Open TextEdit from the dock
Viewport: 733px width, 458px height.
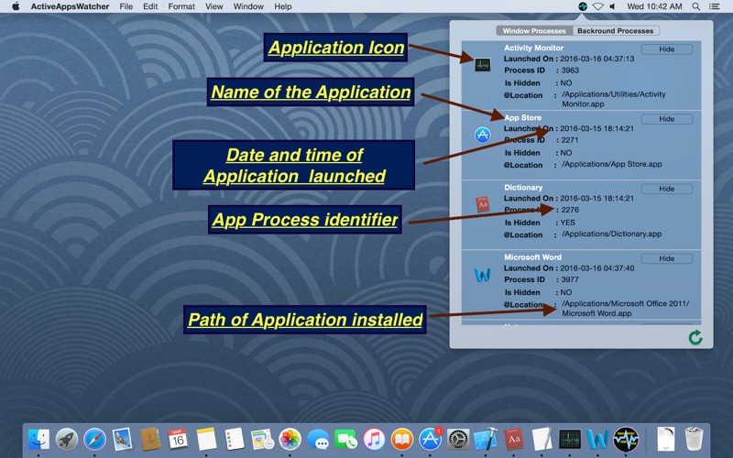coord(542,440)
